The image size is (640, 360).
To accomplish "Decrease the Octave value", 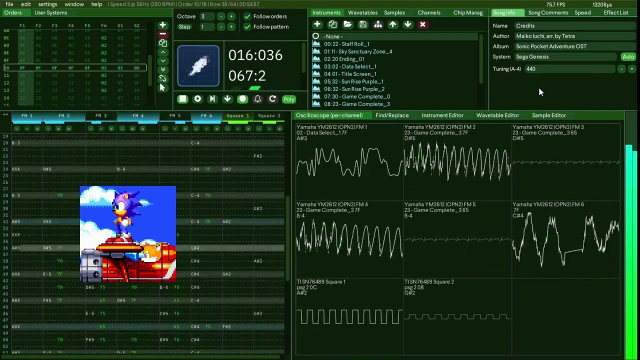I will 221,16.
